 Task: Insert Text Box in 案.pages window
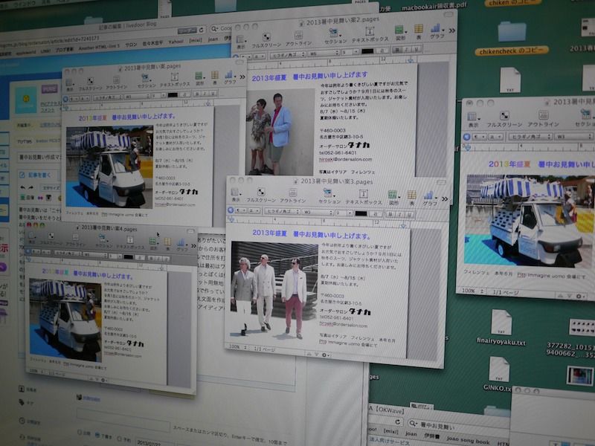pyautogui.click(x=175, y=77)
